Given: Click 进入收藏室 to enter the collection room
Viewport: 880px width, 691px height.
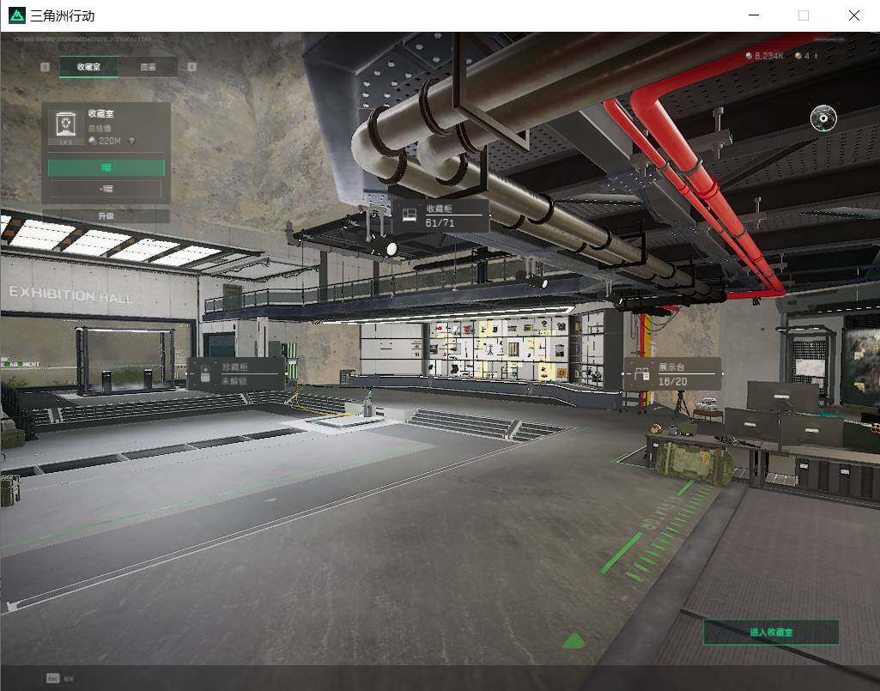Looking at the screenshot, I should tap(771, 632).
